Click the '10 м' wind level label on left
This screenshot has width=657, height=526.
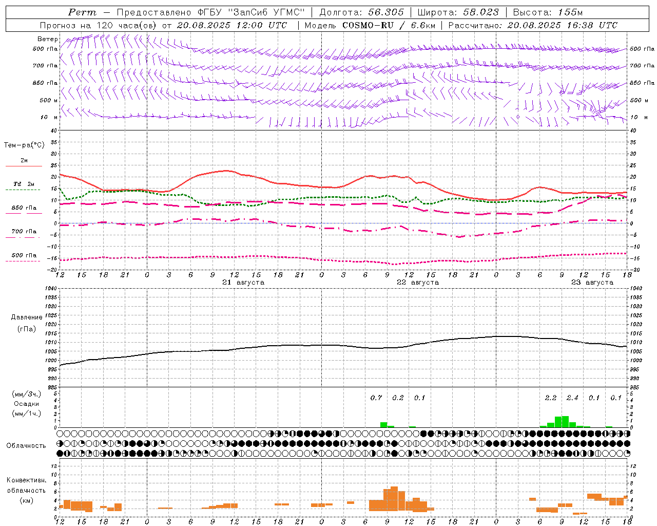point(50,117)
